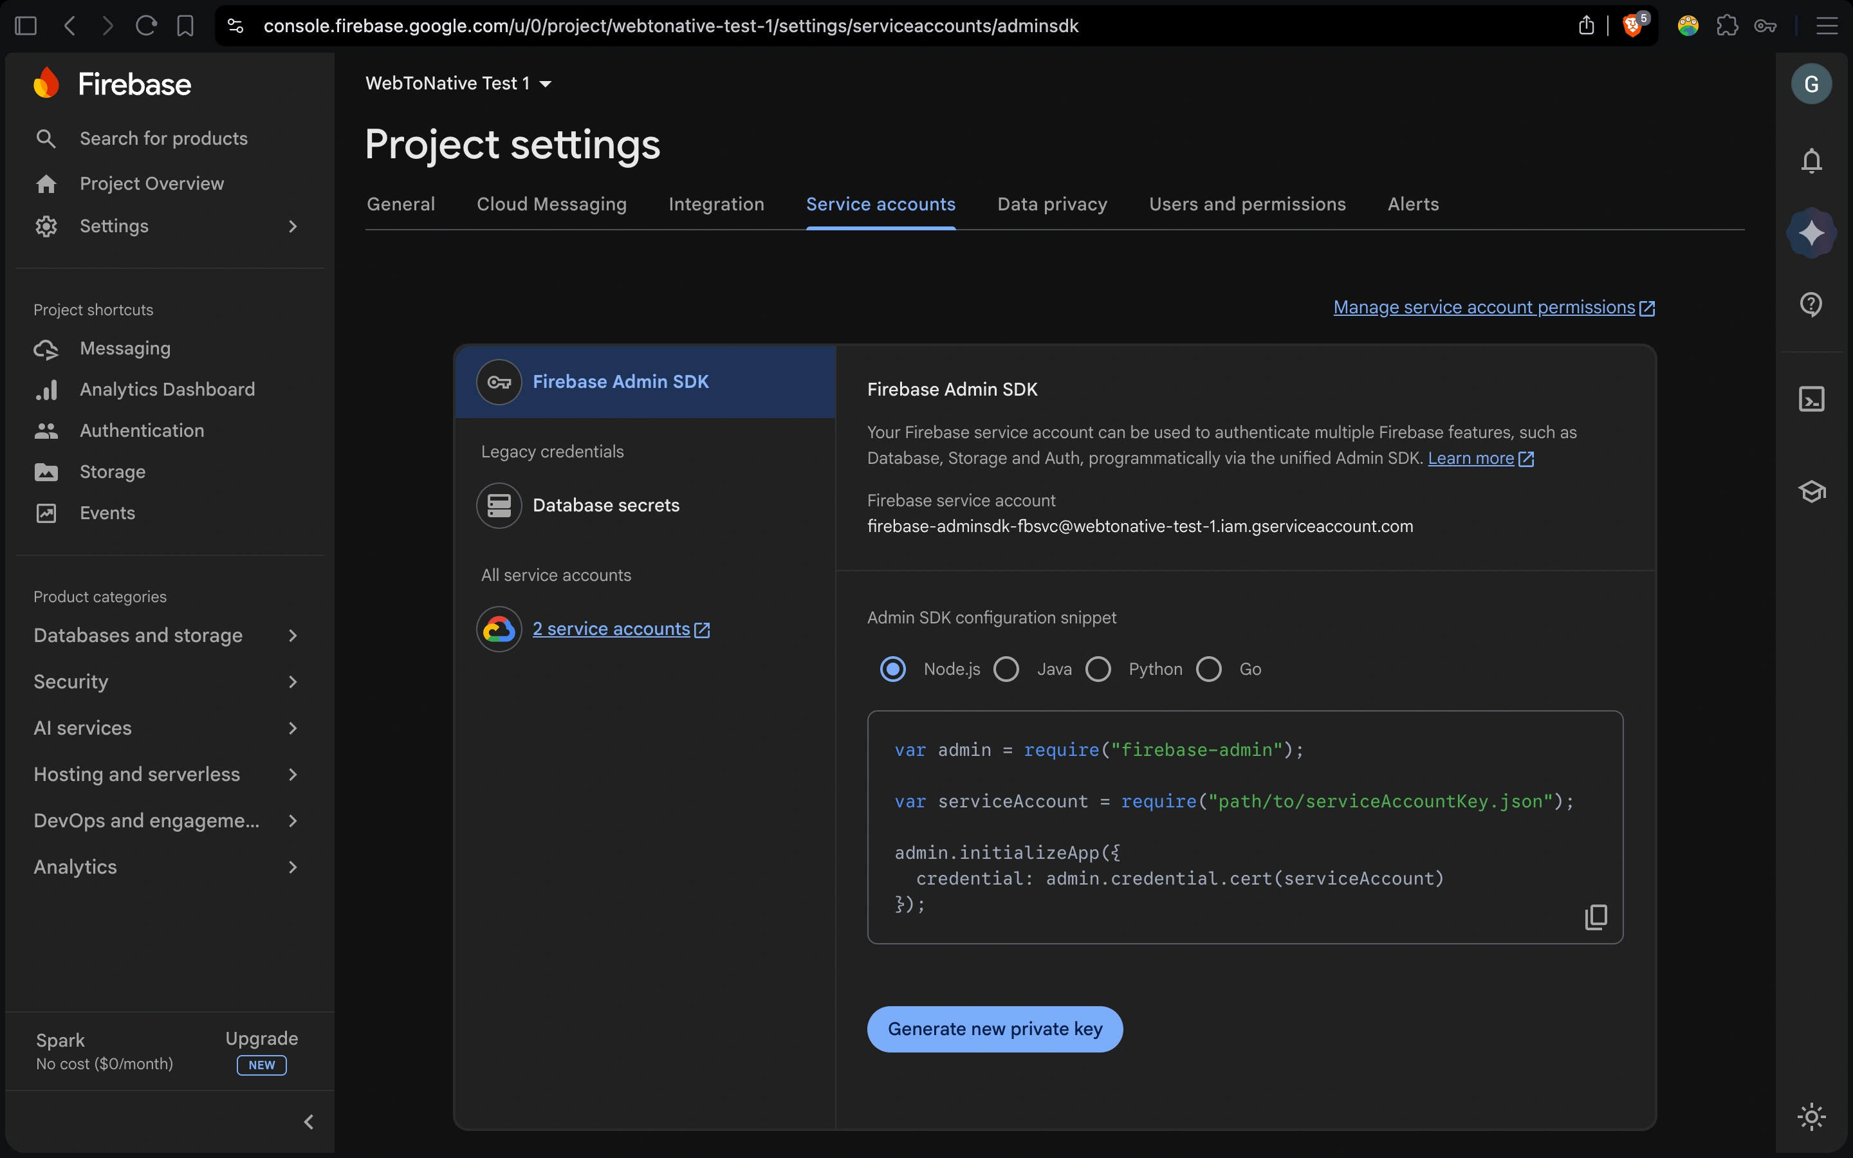
Task: Click the Brave shields lion icon
Action: [x=1632, y=26]
